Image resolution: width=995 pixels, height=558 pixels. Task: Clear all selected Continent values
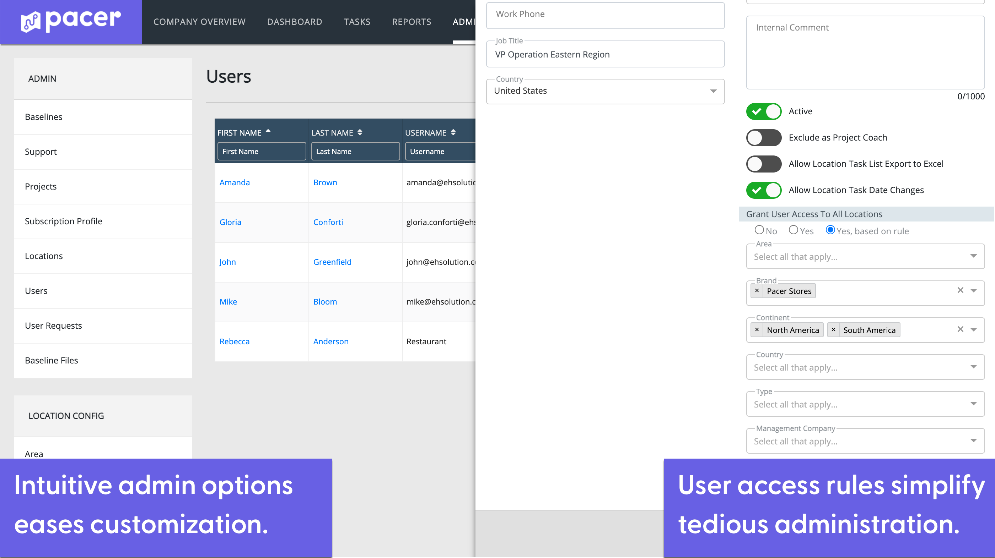point(960,329)
